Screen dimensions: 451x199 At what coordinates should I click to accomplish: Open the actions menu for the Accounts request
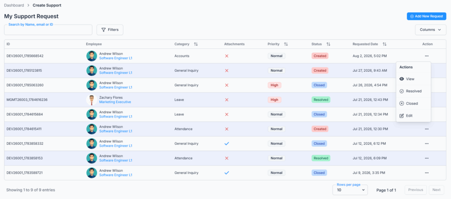click(x=426, y=56)
